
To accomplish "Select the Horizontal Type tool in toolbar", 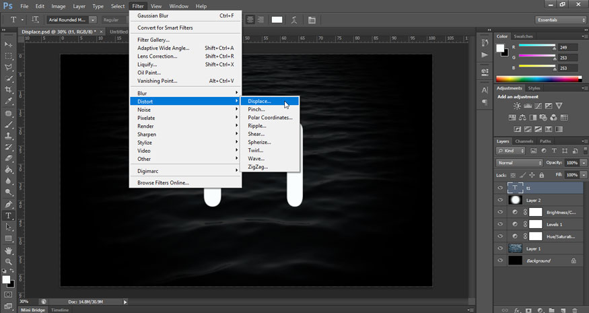I will click(x=9, y=216).
